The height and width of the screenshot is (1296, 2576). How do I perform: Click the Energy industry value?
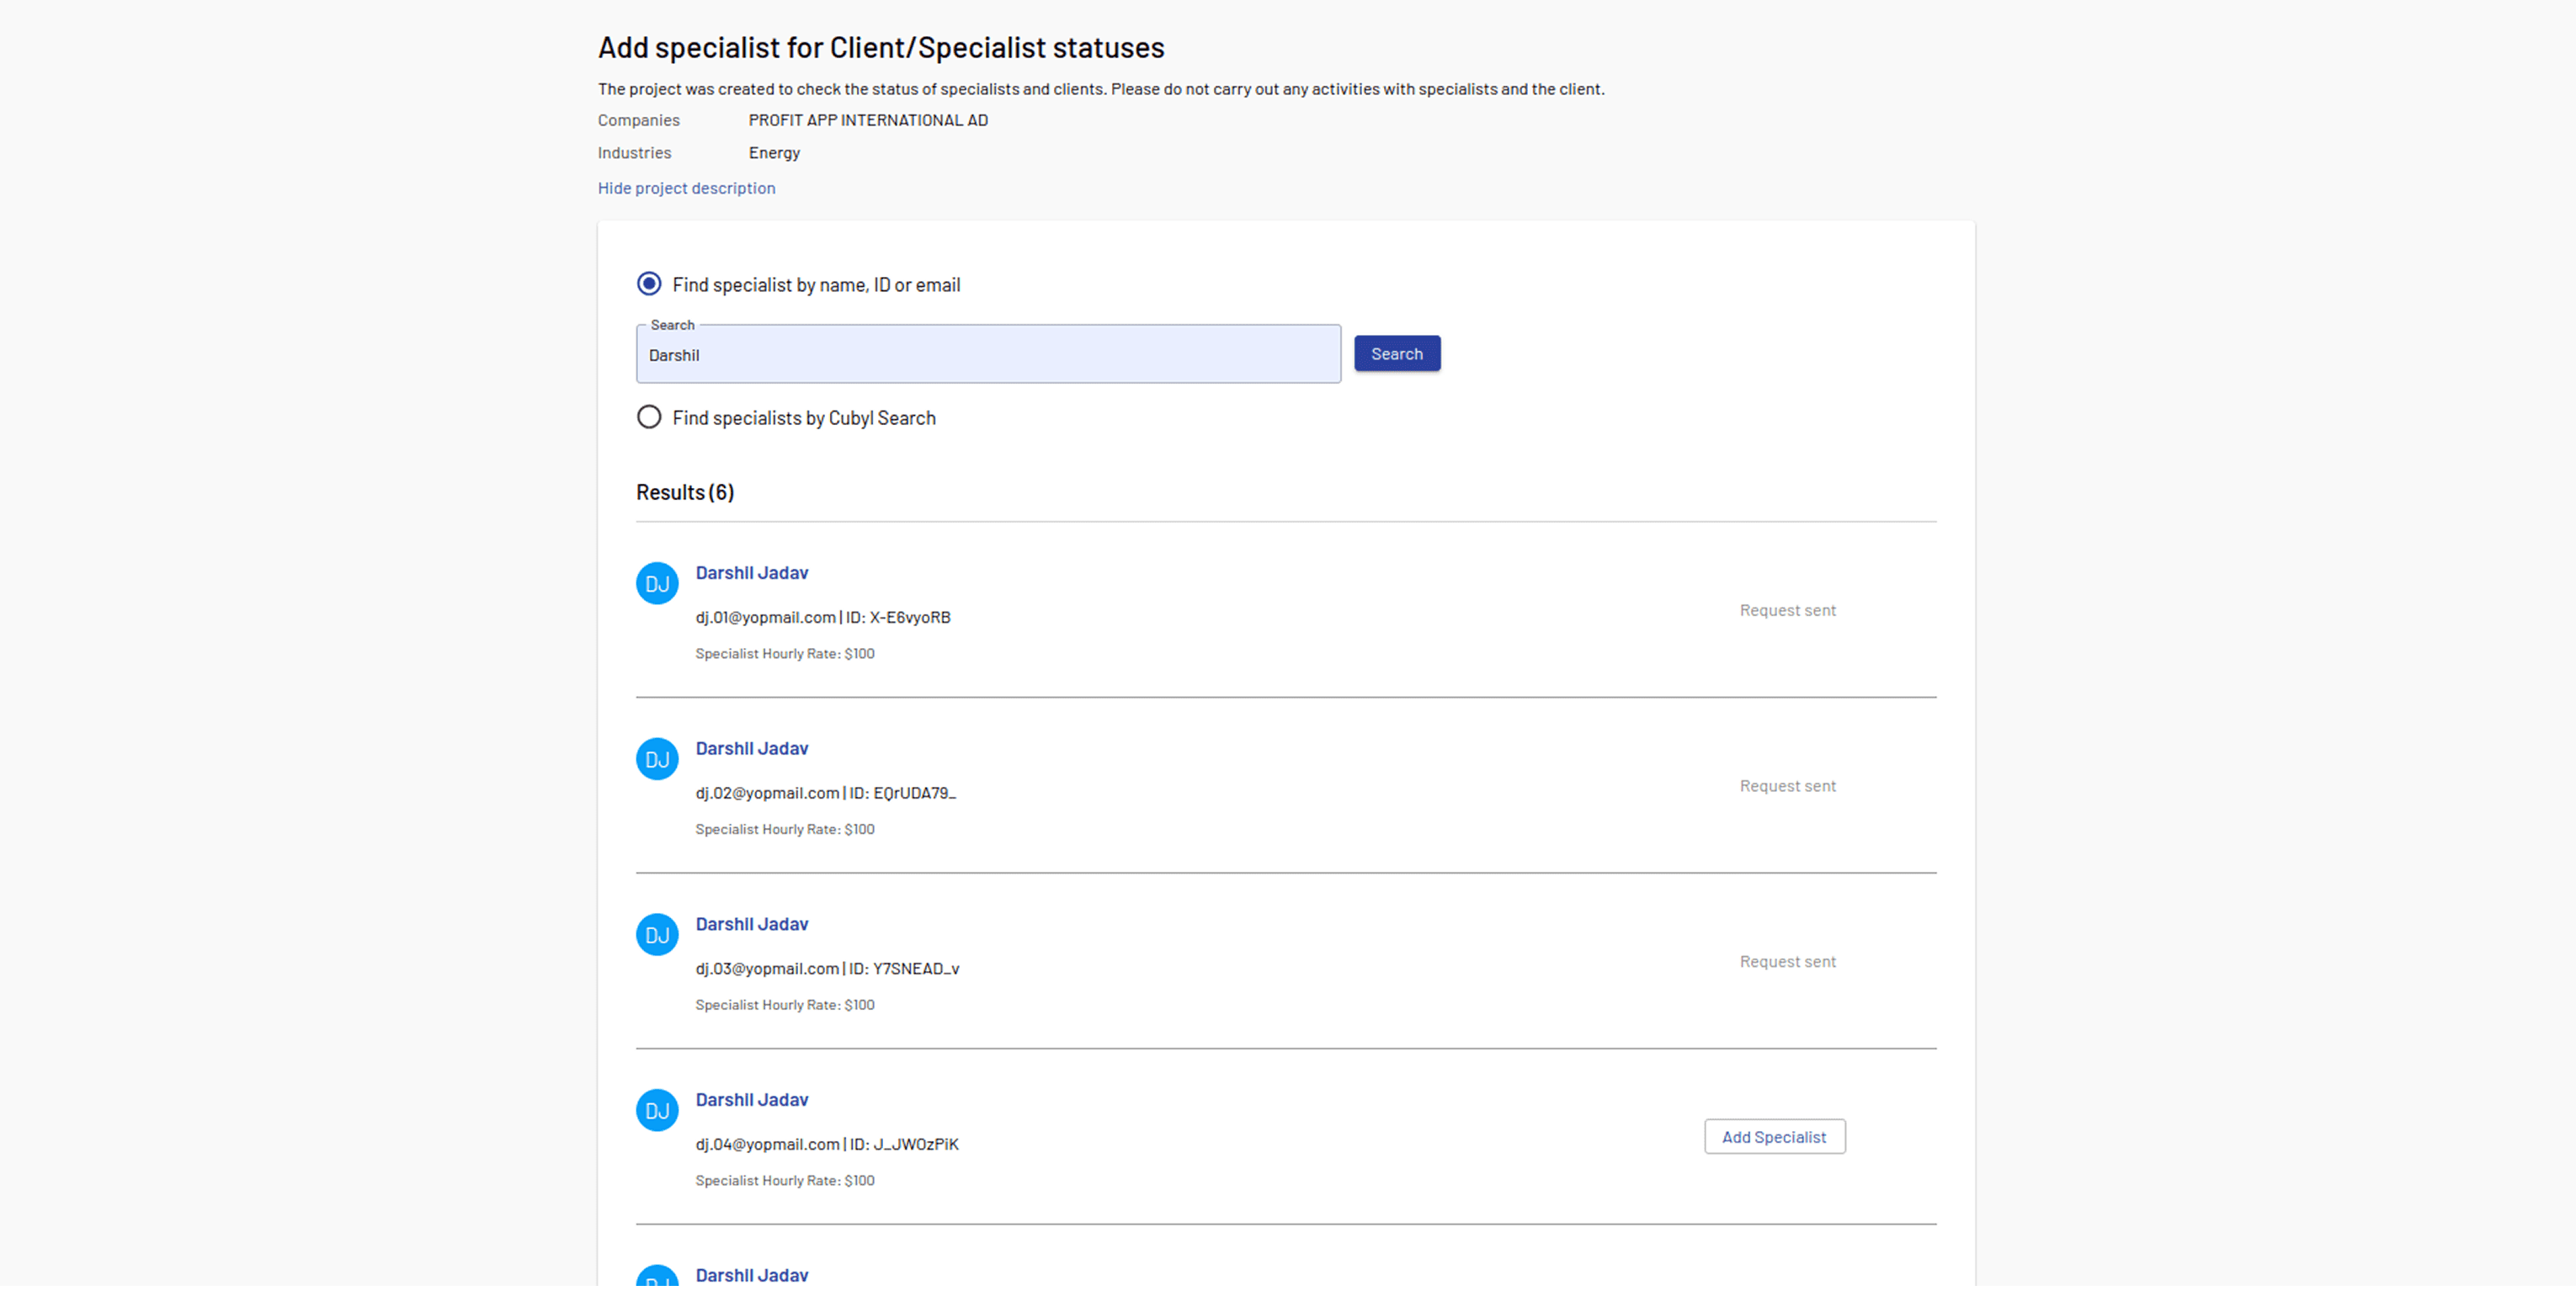coord(774,153)
